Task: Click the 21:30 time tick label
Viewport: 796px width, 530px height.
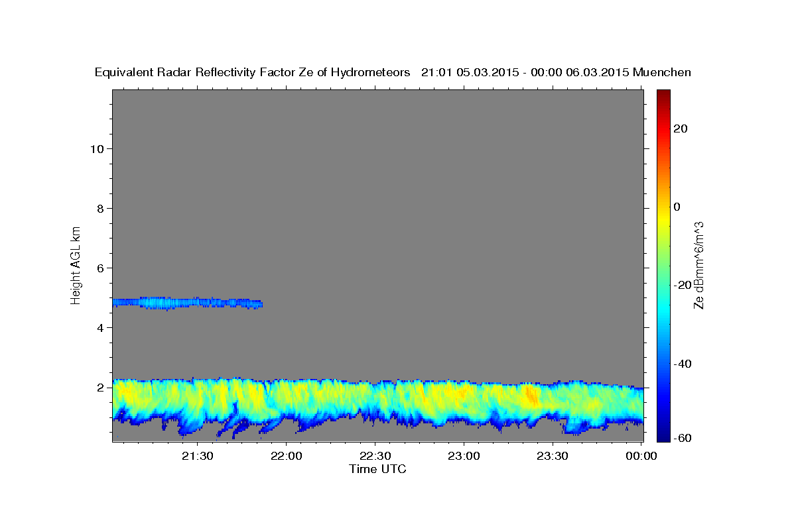Action: coord(198,456)
